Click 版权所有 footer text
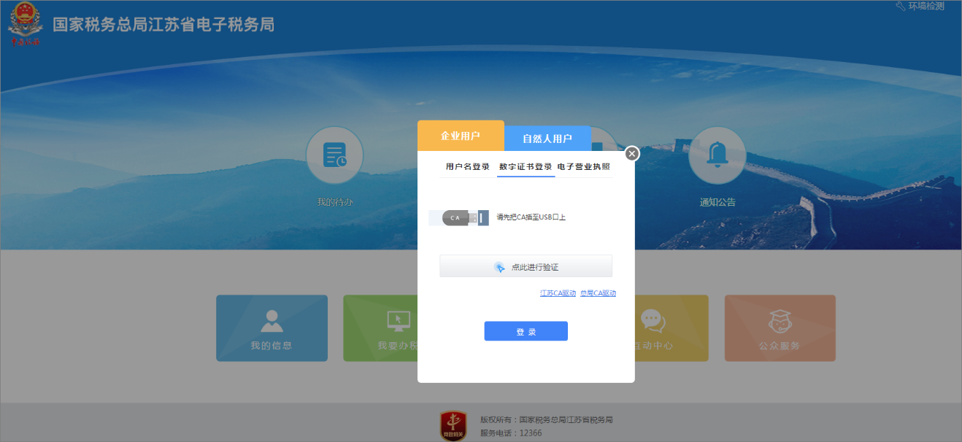This screenshot has height=442, width=962. click(x=547, y=420)
